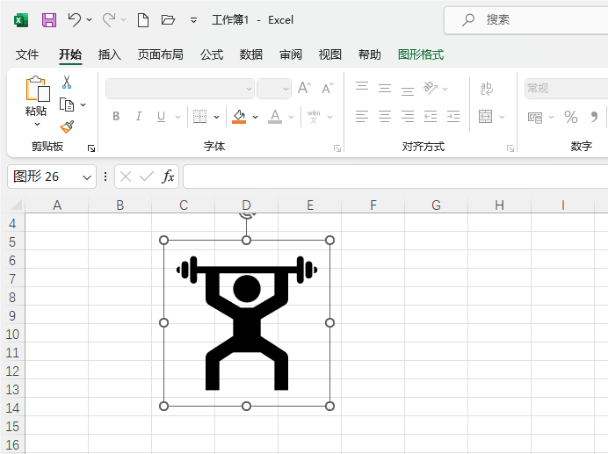Click the text Orientation icon
The width and height of the screenshot is (608, 454).
click(430, 88)
